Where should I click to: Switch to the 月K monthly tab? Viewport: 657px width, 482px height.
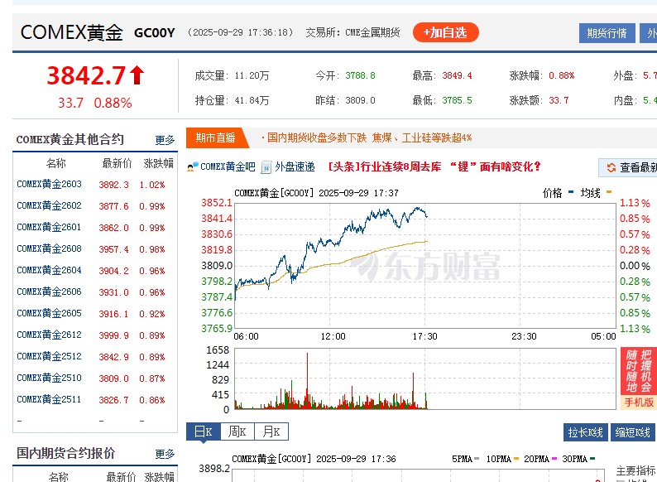coord(271,431)
